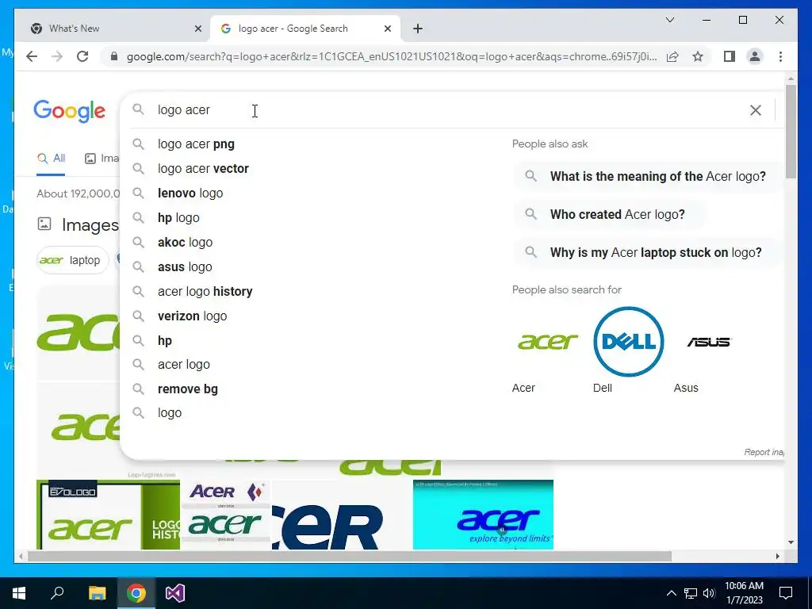Choose suggestion logo acer png
812x609 pixels.
[196, 144]
